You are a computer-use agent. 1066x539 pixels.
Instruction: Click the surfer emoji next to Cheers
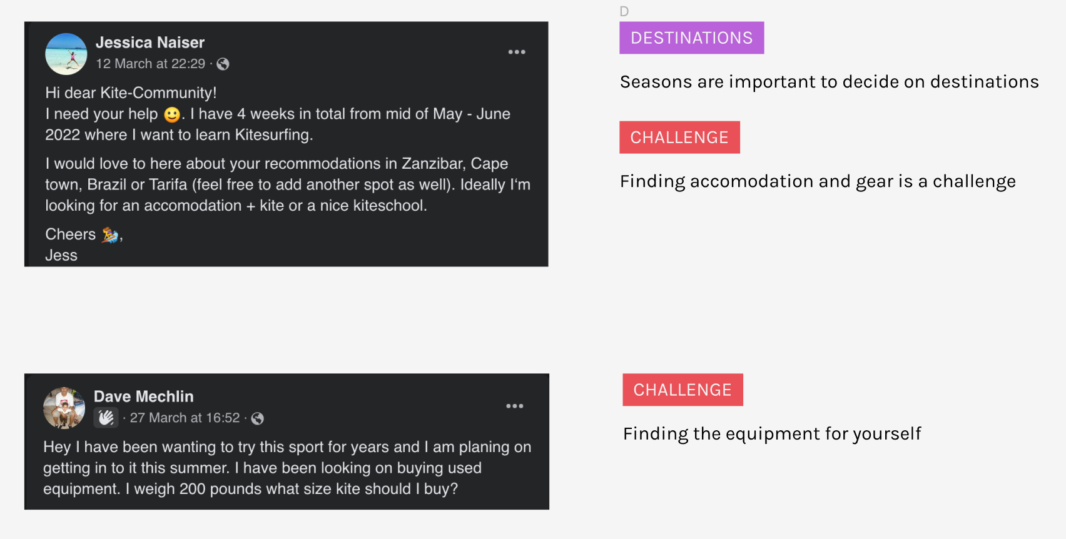110,234
